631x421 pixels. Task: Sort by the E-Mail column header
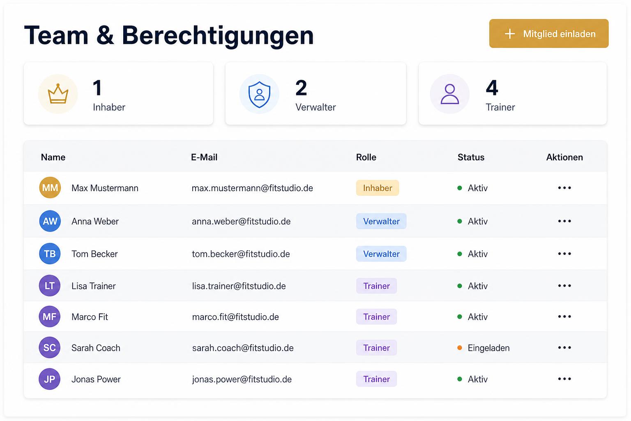204,157
